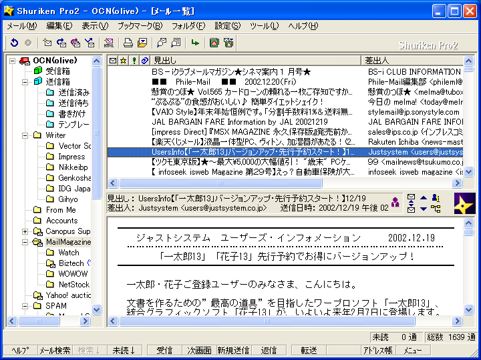
Task: Click the purple reply-all envelope icon
Action: pos(75,43)
